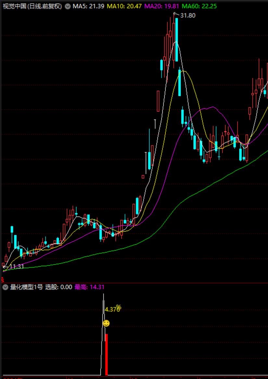Select the yellow MA10: 20.47 label
Screen dimensions: 268x379
tap(124, 6)
